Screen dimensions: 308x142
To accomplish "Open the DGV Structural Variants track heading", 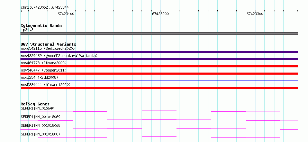I will (48, 44).
